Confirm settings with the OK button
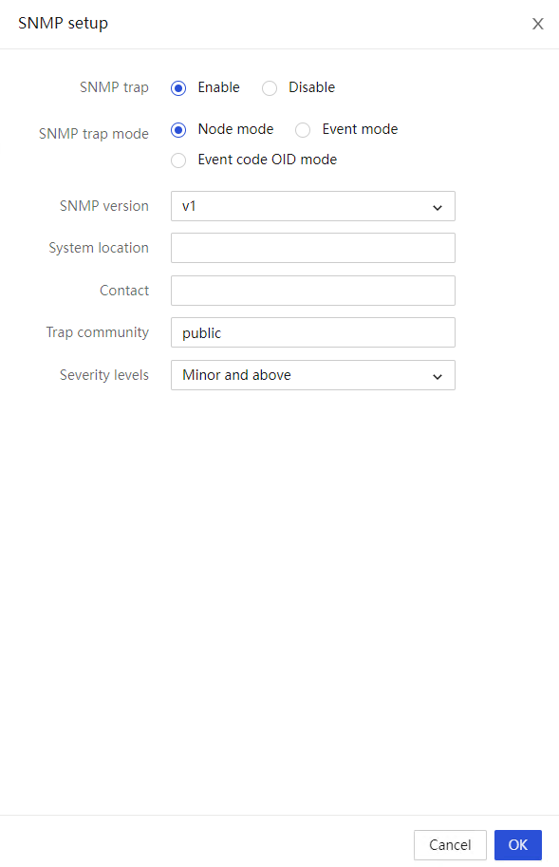 [x=518, y=845]
